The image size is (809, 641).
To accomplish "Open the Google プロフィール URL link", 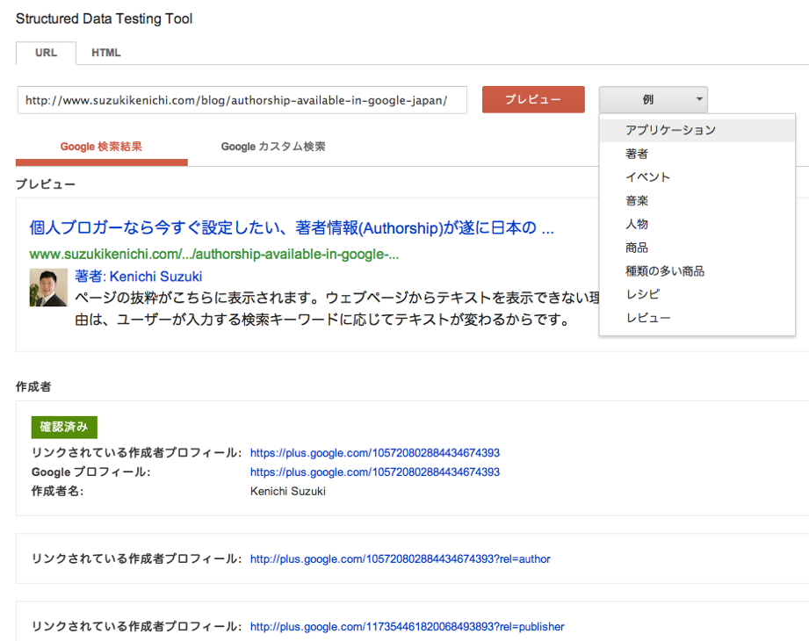I will [x=375, y=472].
